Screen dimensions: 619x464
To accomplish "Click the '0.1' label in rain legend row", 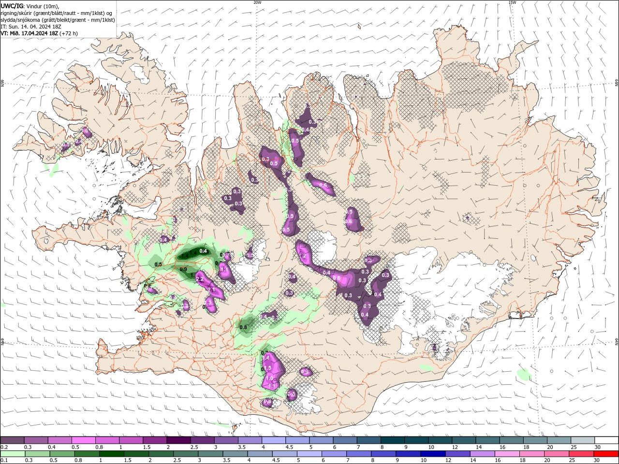I will 4,461.
